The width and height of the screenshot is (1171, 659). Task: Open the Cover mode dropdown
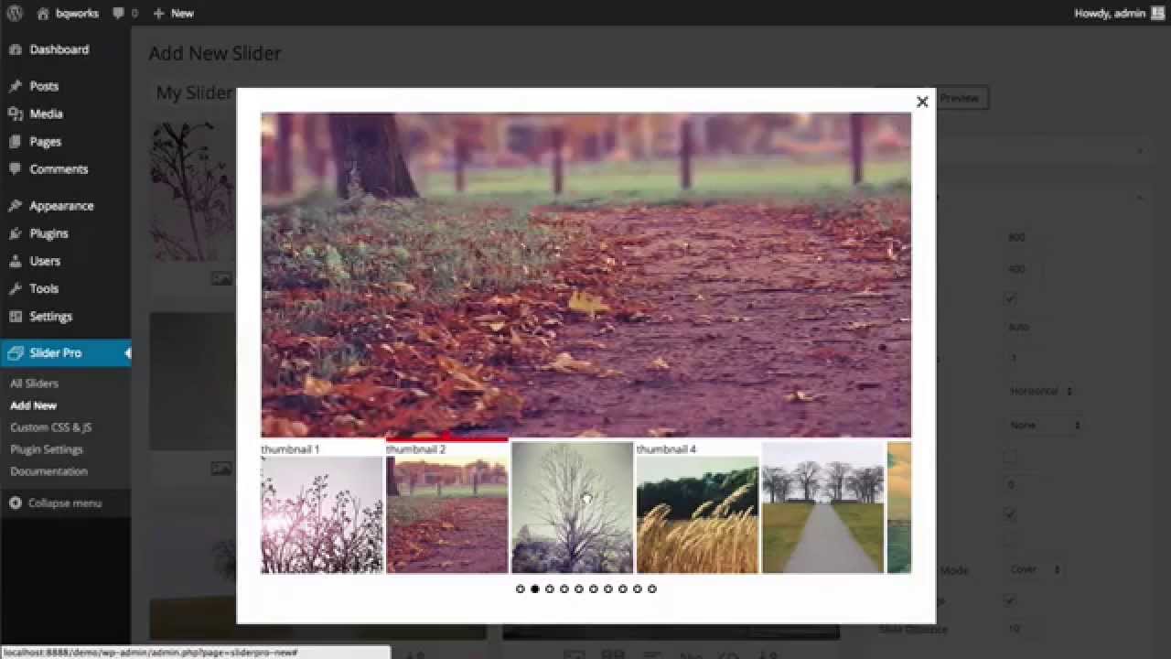(x=1034, y=569)
